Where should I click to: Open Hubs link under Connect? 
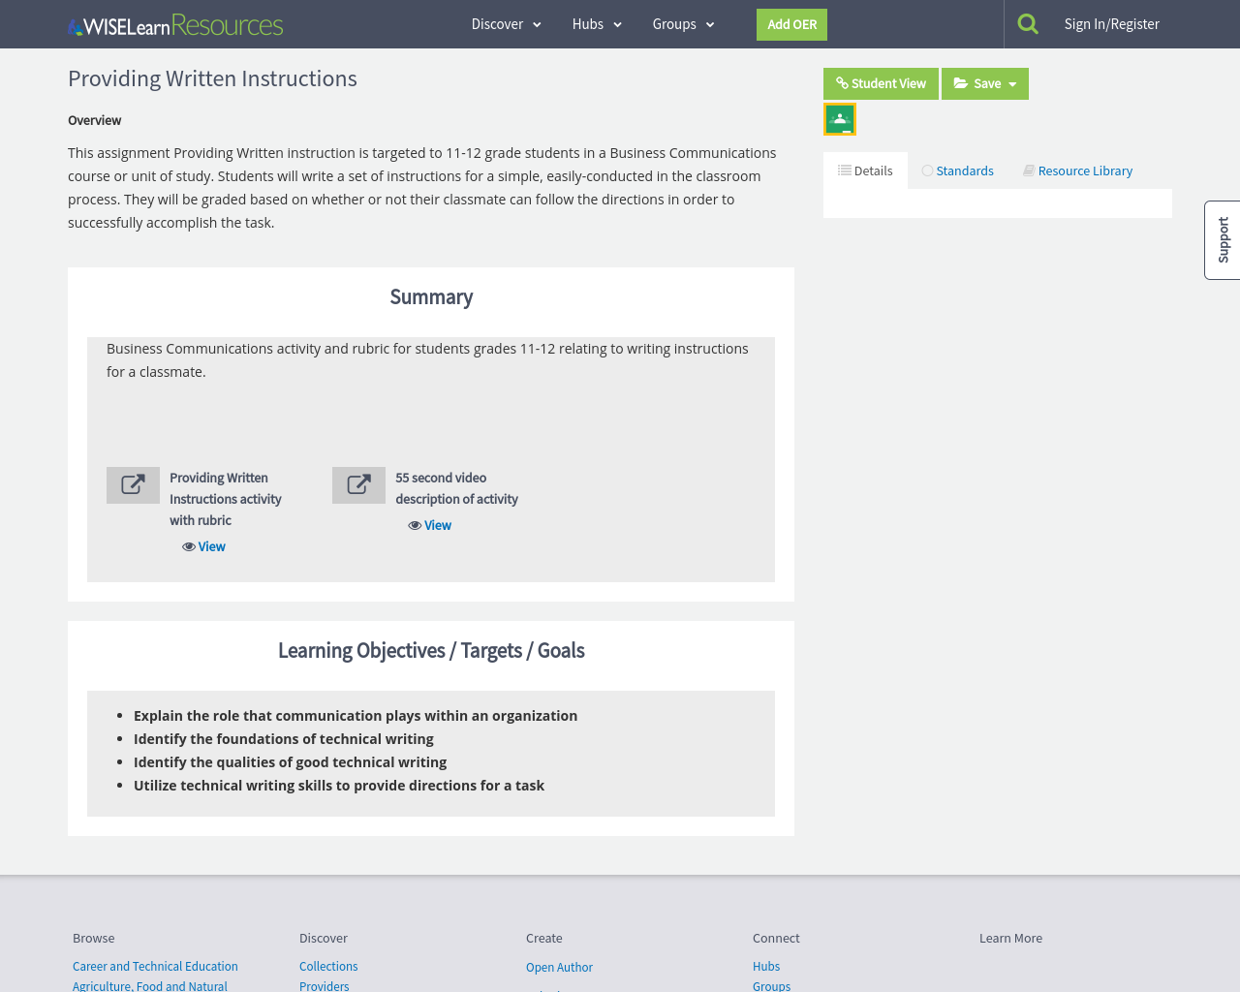766,966
